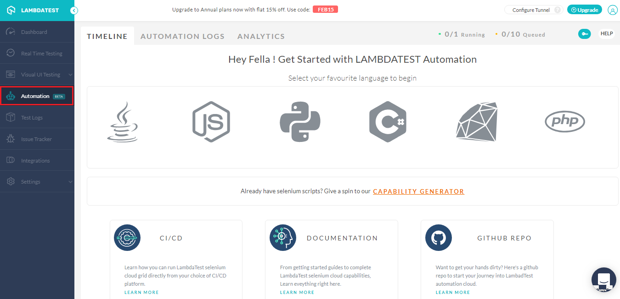This screenshot has height=299, width=620.
Task: Collapse the left sidebar with arrow
Action: pyautogui.click(x=74, y=10)
